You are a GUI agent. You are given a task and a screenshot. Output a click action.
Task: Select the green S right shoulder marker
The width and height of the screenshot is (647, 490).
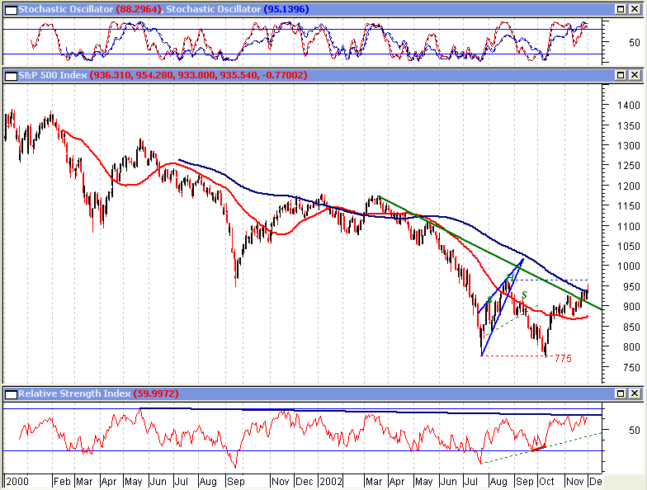coord(525,295)
